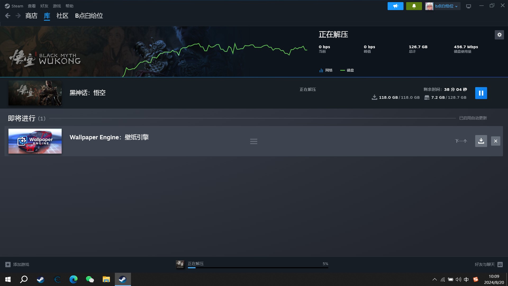
Task: Open the 帮助 menu
Action: 69,6
